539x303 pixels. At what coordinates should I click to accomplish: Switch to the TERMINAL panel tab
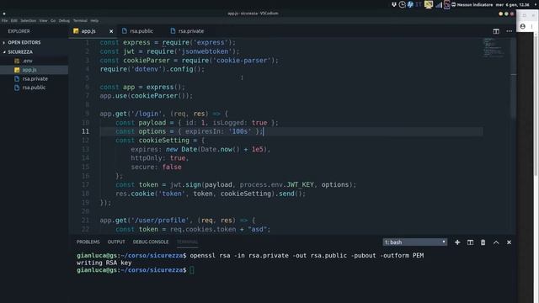187,242
